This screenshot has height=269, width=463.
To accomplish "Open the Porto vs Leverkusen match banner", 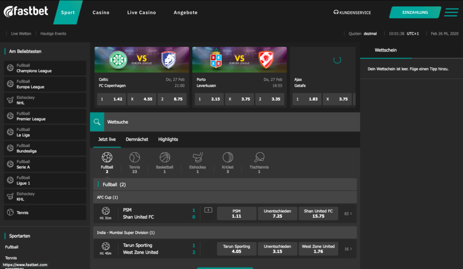I will click(x=240, y=60).
